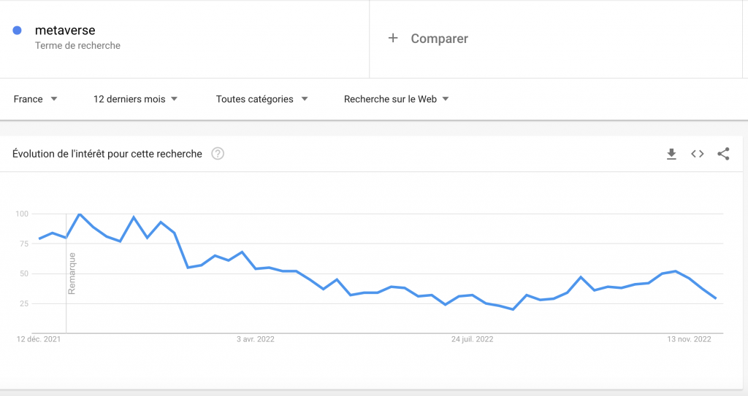
Task: Click the chart title text
Action: 107,154
